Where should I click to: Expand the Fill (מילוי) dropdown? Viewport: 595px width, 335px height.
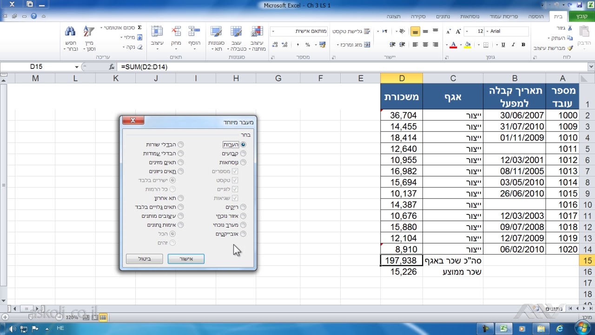tap(122, 38)
